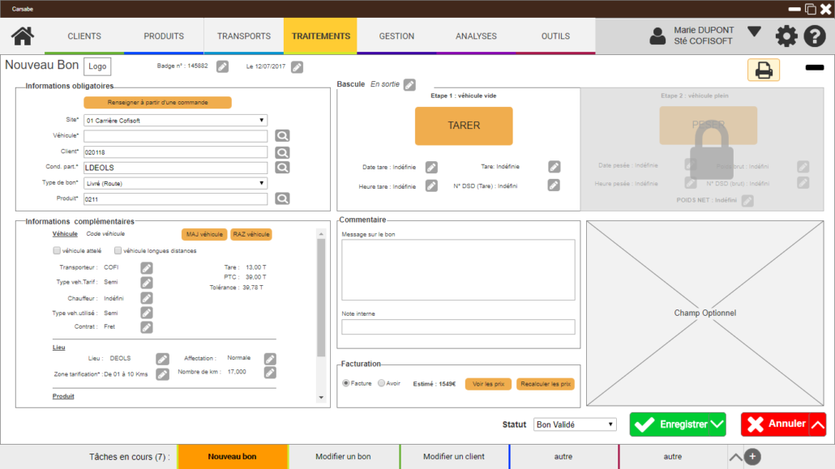Viewport: 835px width, 469px height.
Task: Add a new task with plus icon
Action: pos(752,457)
